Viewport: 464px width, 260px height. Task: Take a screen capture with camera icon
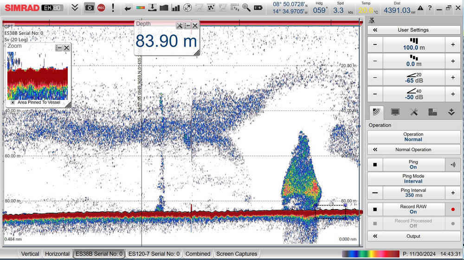click(89, 8)
